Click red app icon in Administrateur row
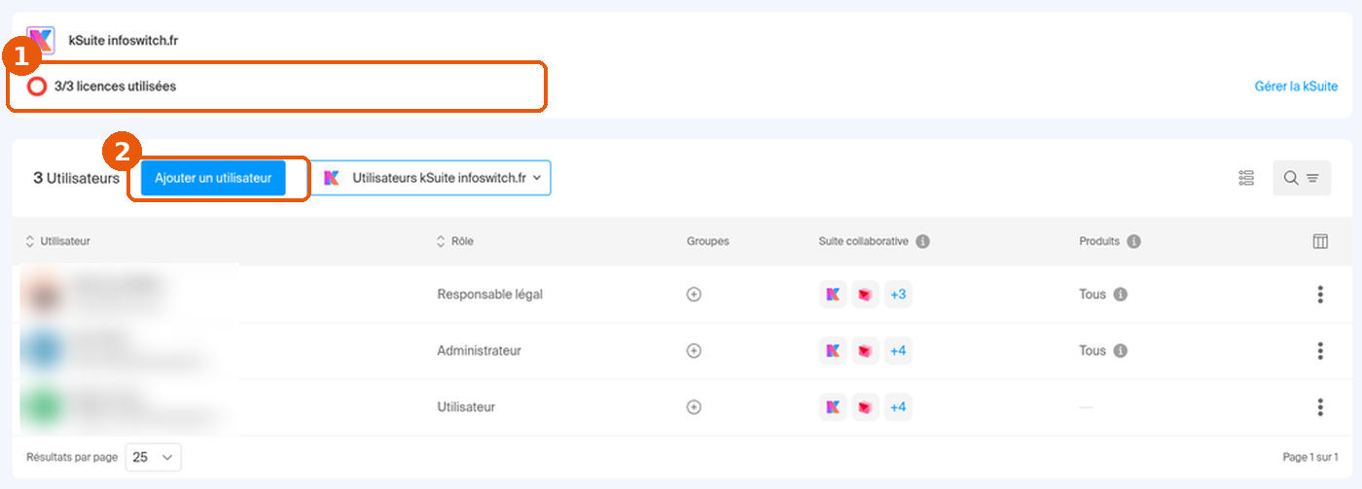The height and width of the screenshot is (489, 1362). [866, 351]
